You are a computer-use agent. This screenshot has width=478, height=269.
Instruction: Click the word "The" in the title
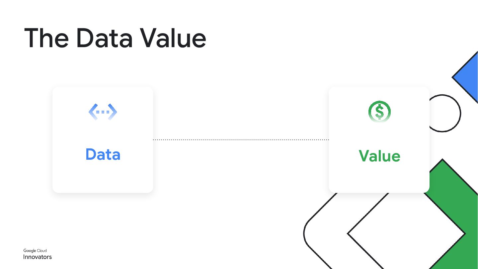(x=46, y=39)
